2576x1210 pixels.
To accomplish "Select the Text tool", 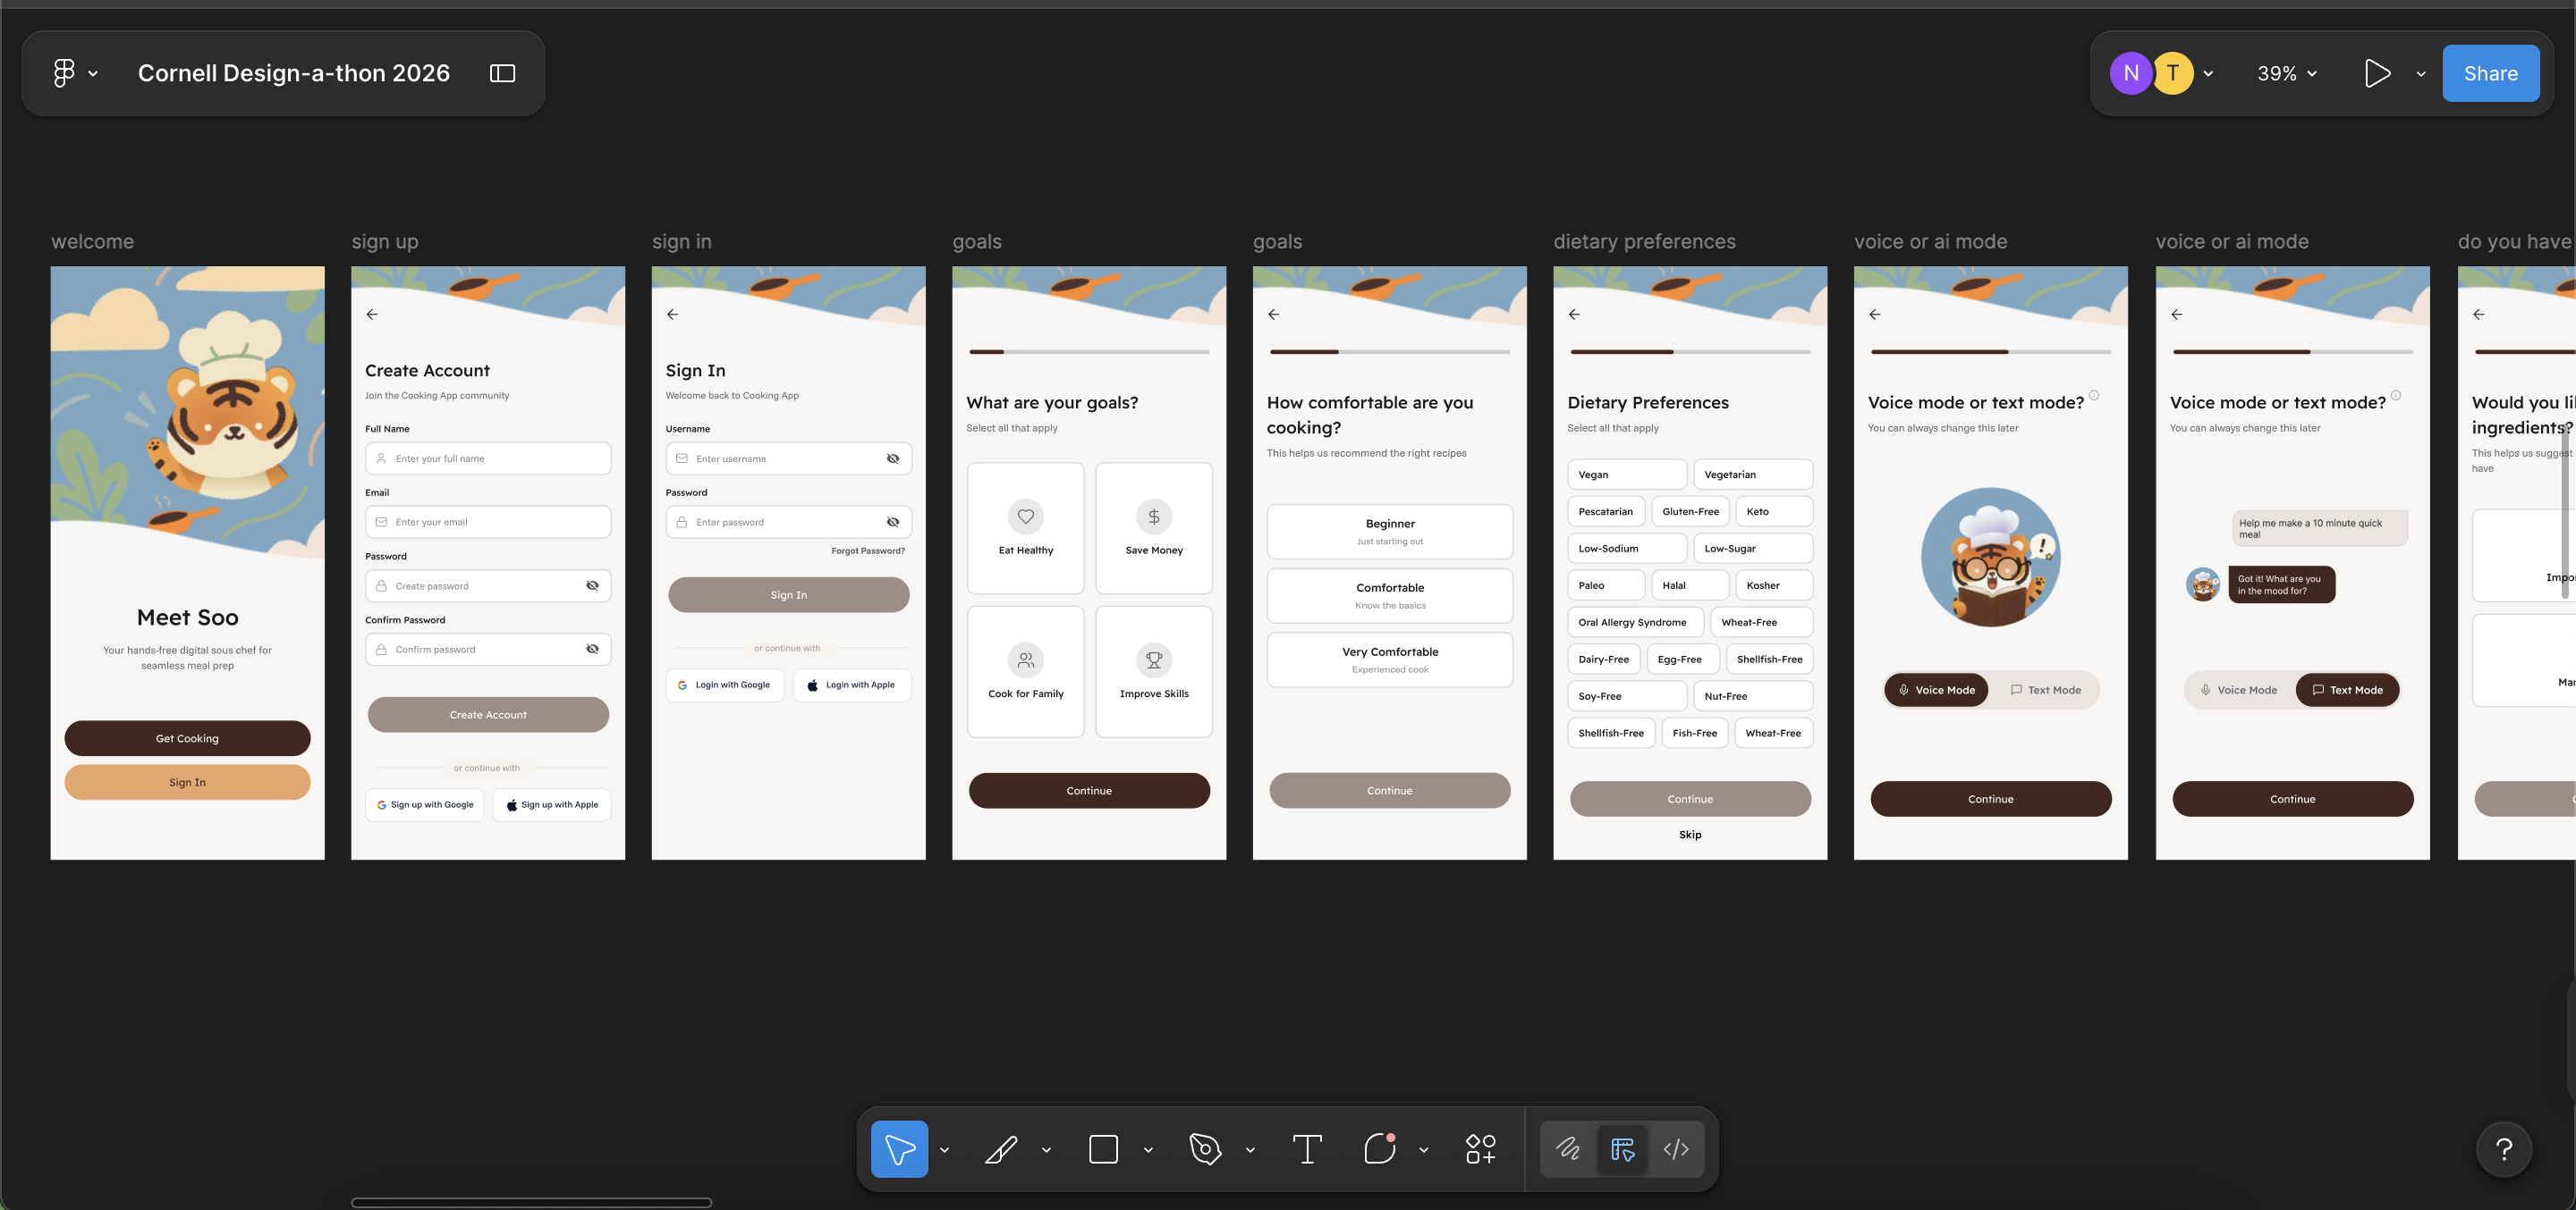I will (1307, 1149).
